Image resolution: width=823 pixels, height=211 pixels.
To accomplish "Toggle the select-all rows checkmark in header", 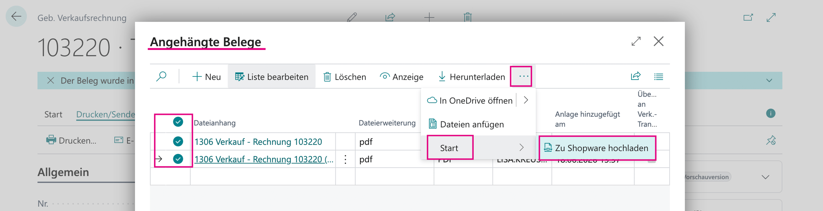I will pos(178,122).
